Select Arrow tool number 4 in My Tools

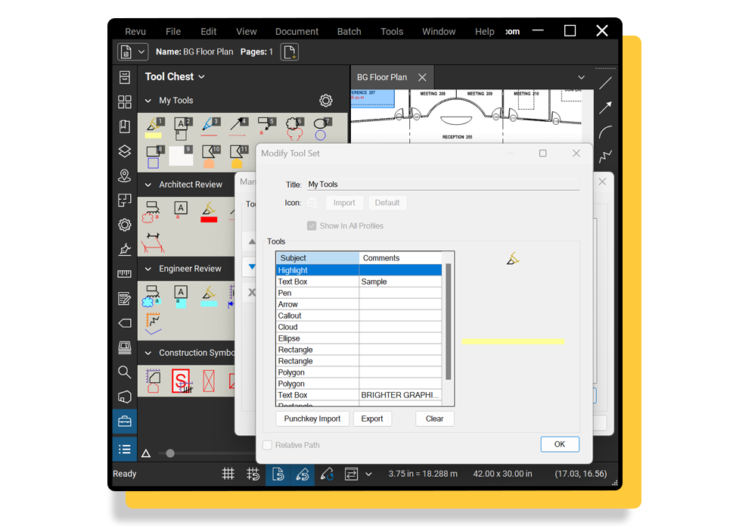point(238,127)
